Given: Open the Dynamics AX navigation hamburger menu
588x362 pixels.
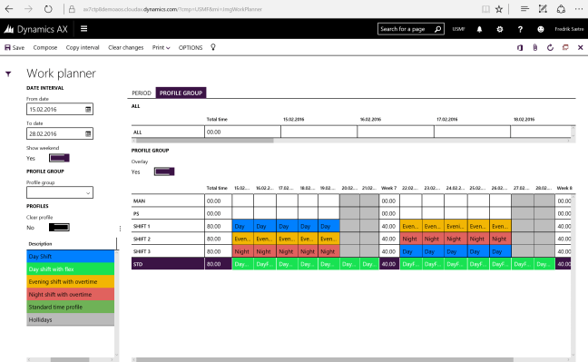Looking at the screenshot, I should pyautogui.click(x=84, y=29).
